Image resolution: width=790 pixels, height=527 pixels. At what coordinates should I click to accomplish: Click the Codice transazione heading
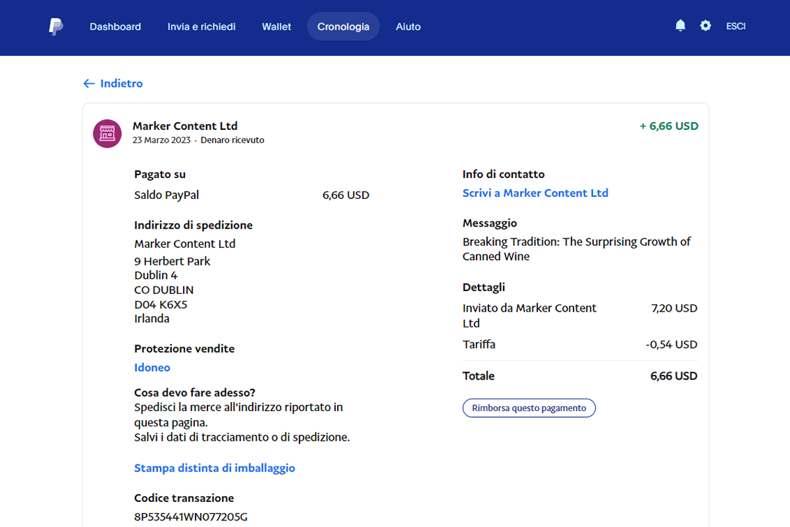point(184,498)
